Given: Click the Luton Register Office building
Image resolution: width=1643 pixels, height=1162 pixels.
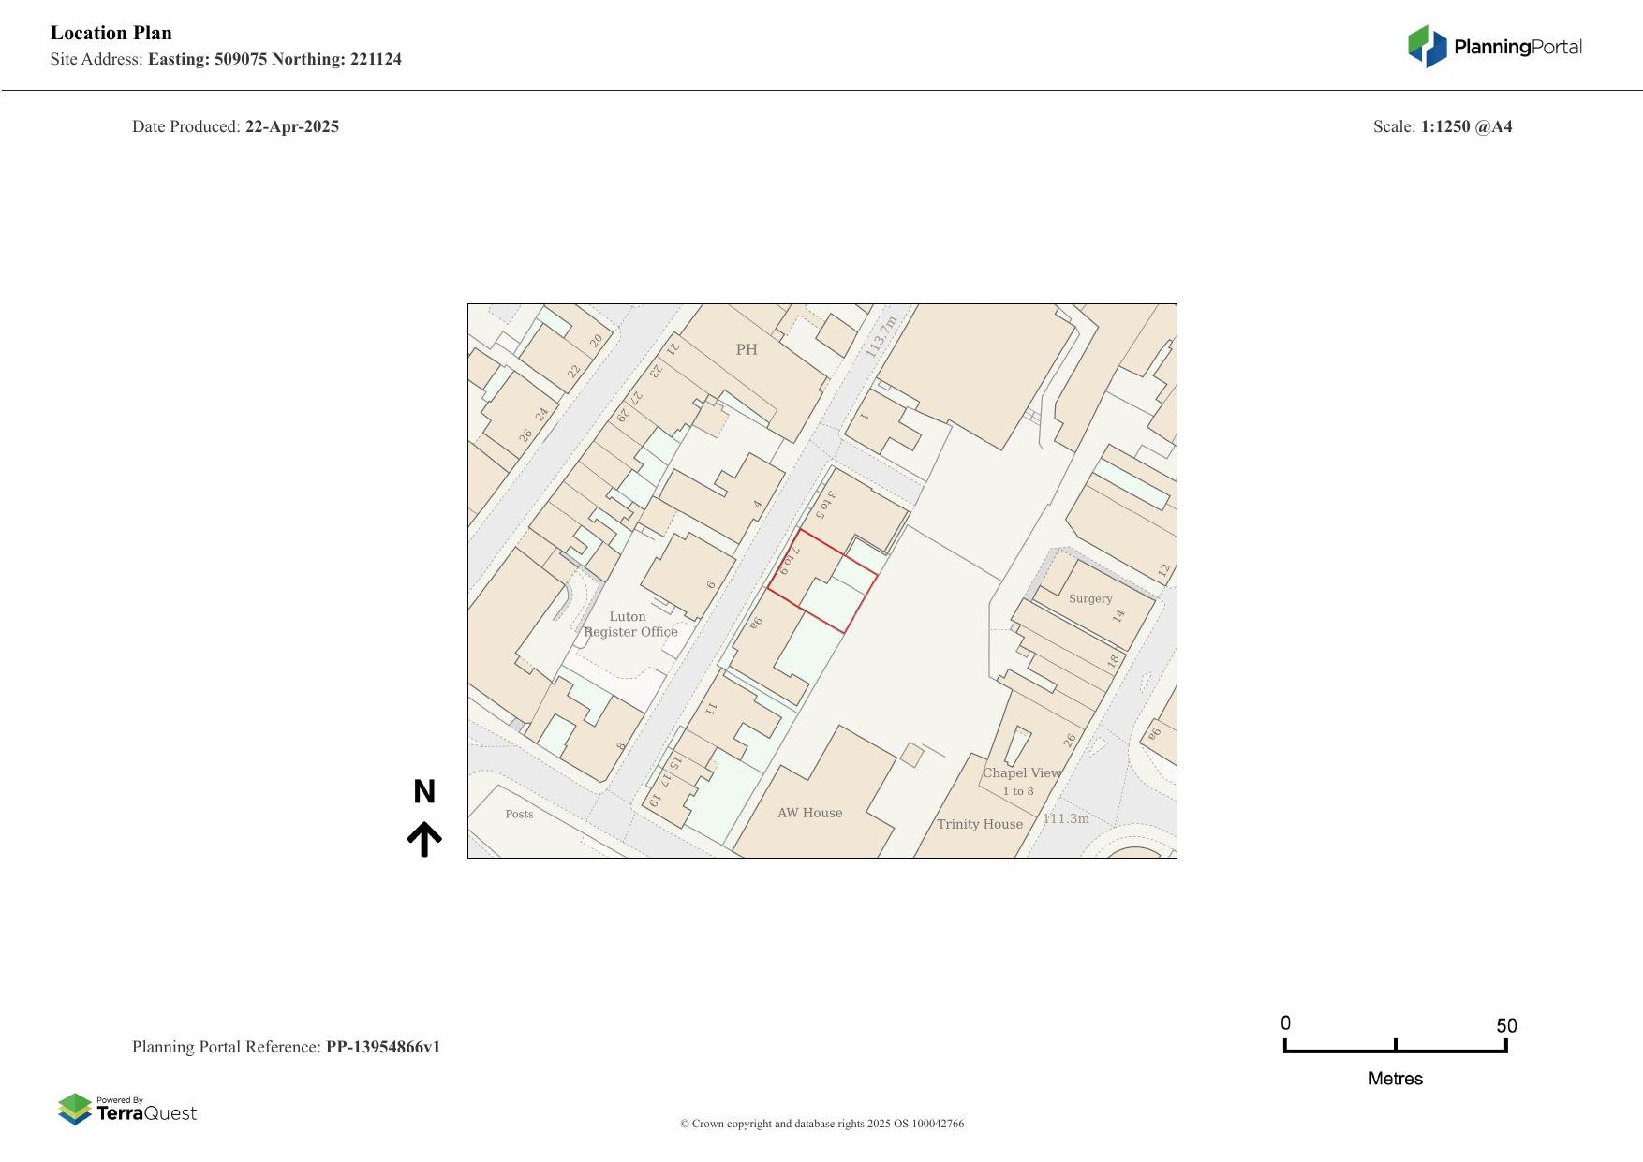Looking at the screenshot, I should tap(629, 625).
